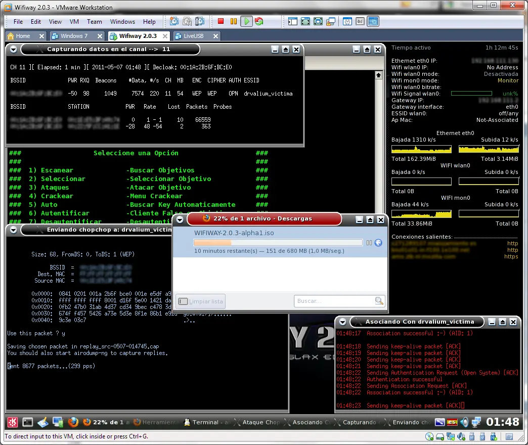
Task: Open the Help menu
Action: 149,22
